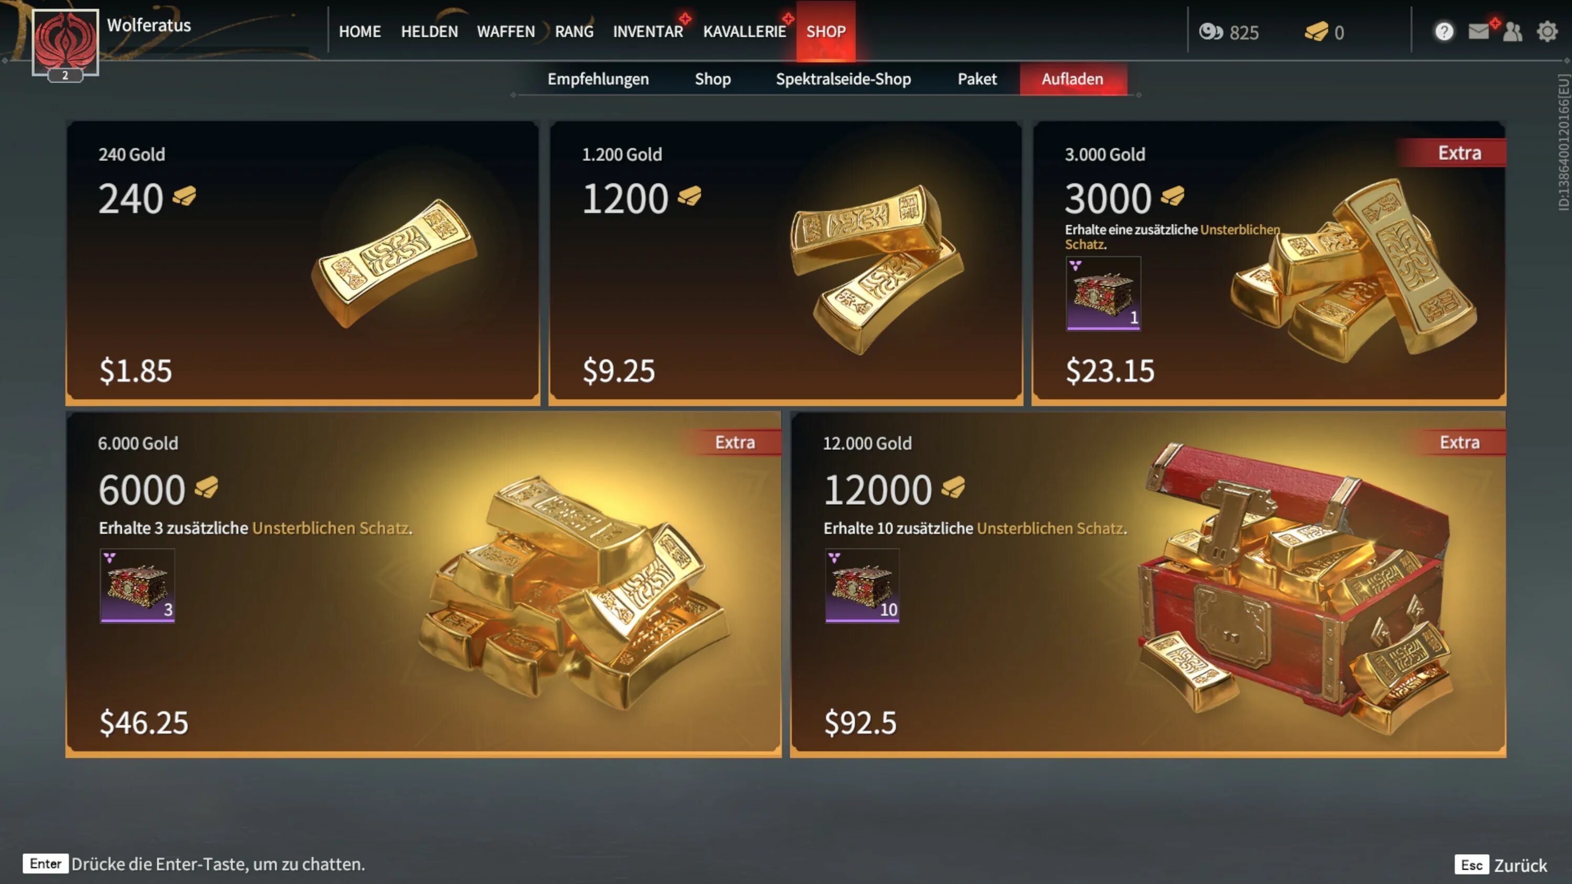Image resolution: width=1572 pixels, height=884 pixels.
Task: Select treasure chest icon in 3000 Gold pack
Action: coord(1104,293)
